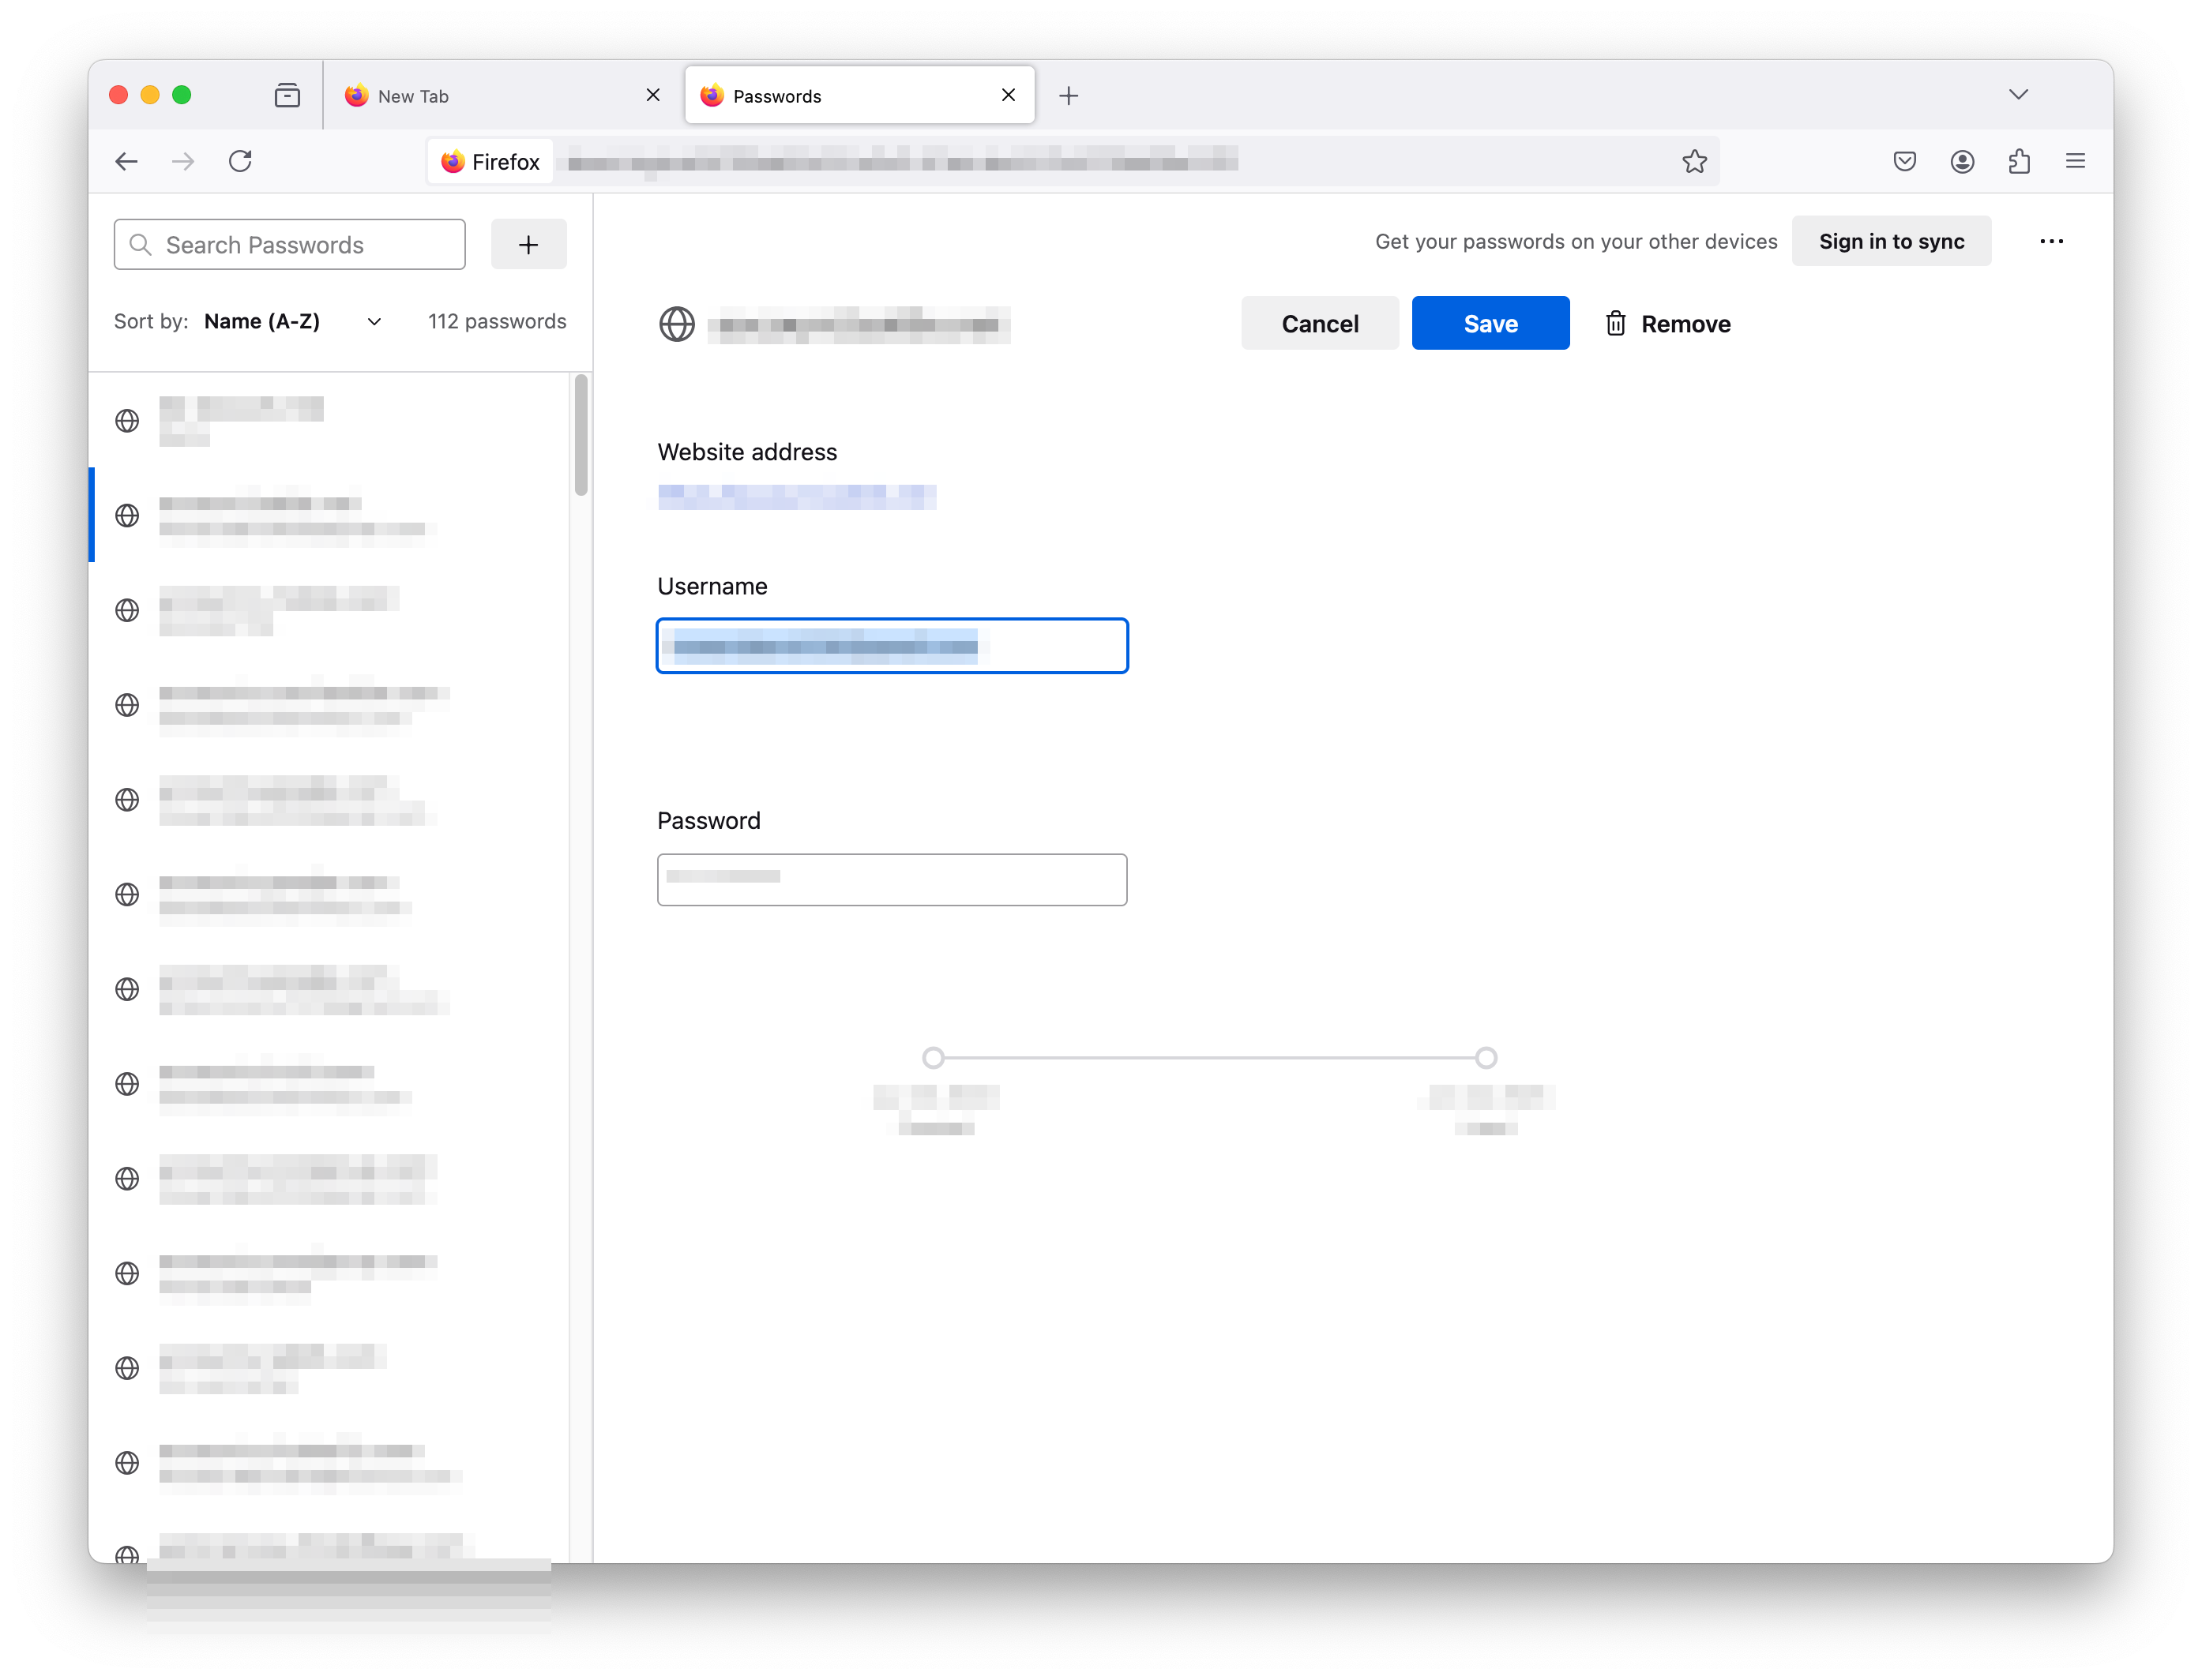Show the list all tabs chevron
2202x1680 pixels.
coord(2018,94)
